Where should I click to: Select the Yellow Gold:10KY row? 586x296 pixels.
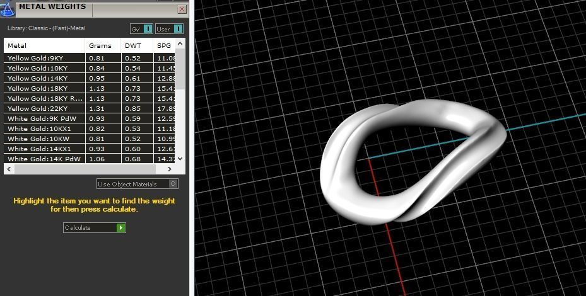tap(90, 68)
